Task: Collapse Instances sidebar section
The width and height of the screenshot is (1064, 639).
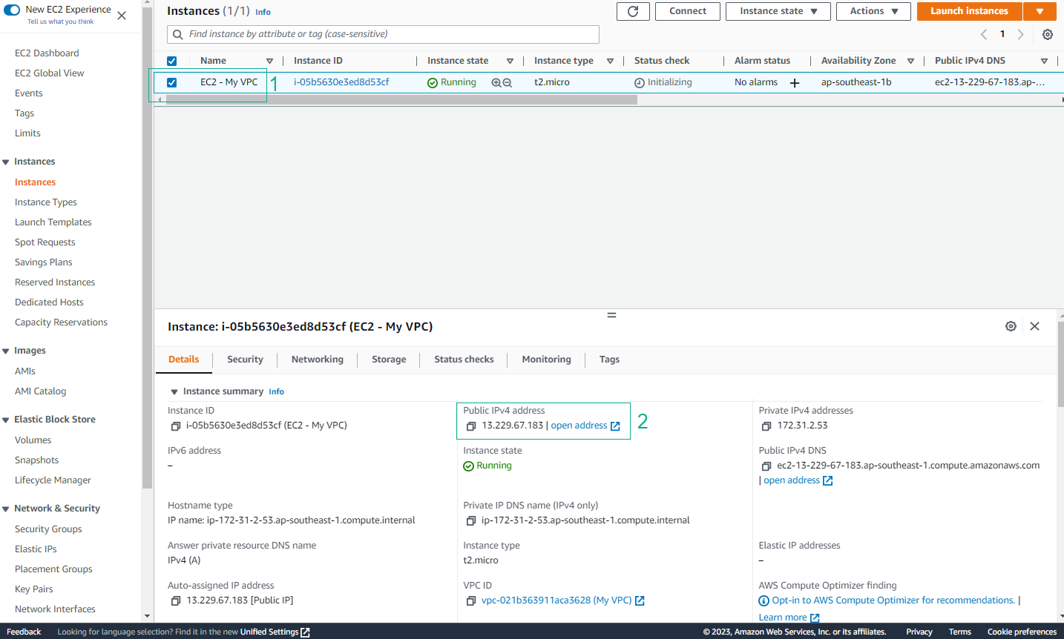Action: pos(6,162)
